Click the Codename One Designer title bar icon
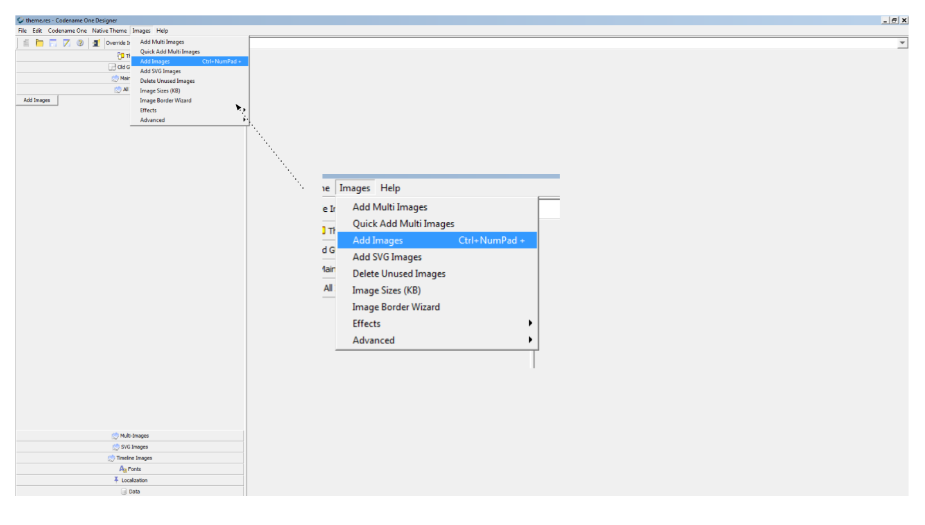Screen dimensions: 925x525 (21, 21)
